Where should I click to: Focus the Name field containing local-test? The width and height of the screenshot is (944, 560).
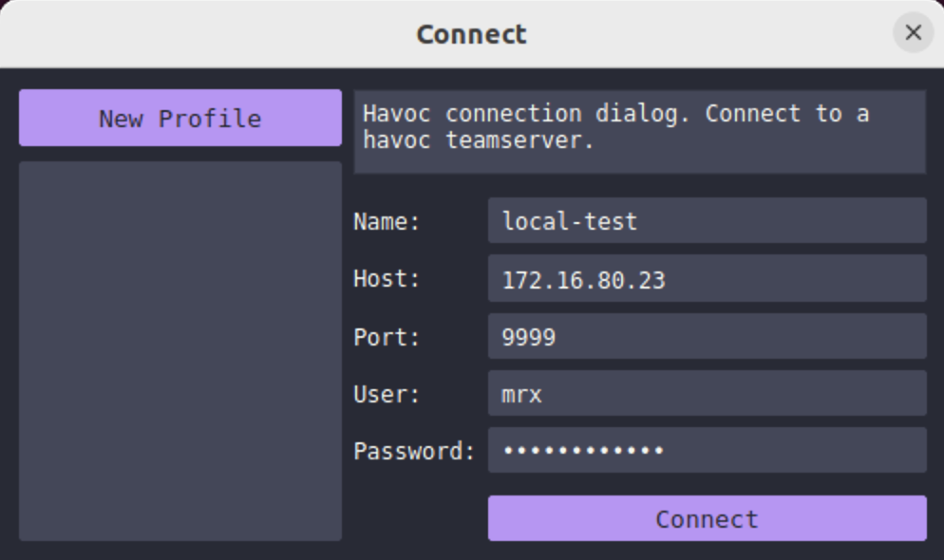click(x=707, y=221)
